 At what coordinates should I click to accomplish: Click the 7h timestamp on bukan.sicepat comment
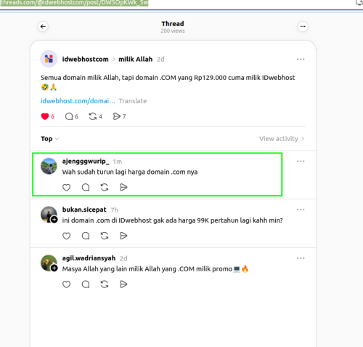click(115, 210)
